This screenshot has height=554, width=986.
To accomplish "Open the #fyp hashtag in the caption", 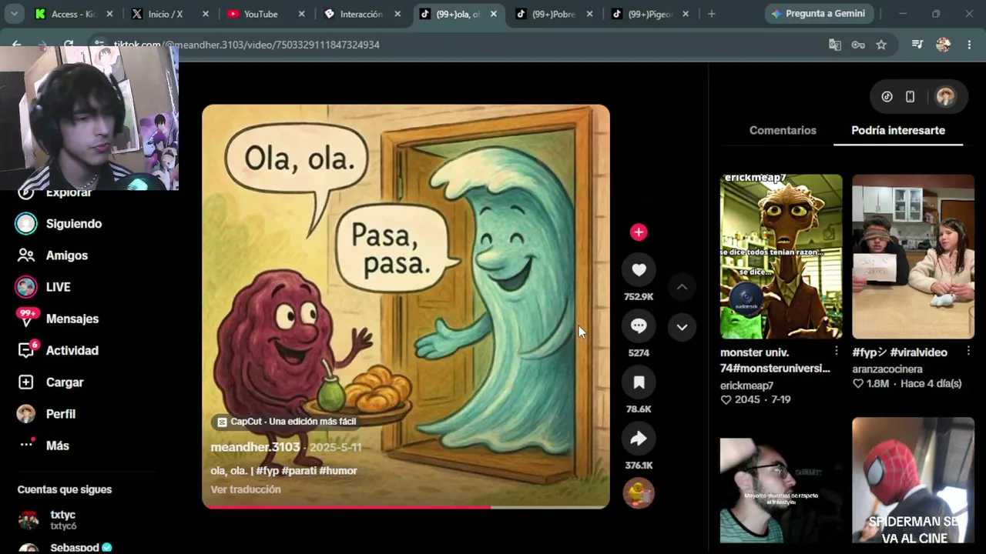I will [x=267, y=471].
